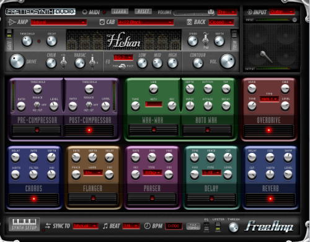Click the AMP triangle icon
Viewport: 310px width, 242px height.
tap(12, 22)
